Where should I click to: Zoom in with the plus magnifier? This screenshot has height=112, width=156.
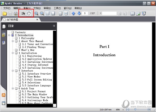tap(36, 13)
